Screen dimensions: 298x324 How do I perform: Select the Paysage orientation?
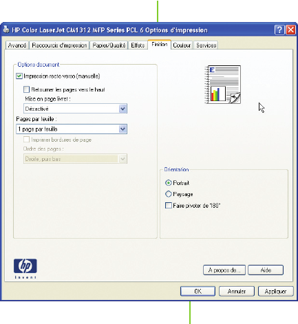pos(169,194)
